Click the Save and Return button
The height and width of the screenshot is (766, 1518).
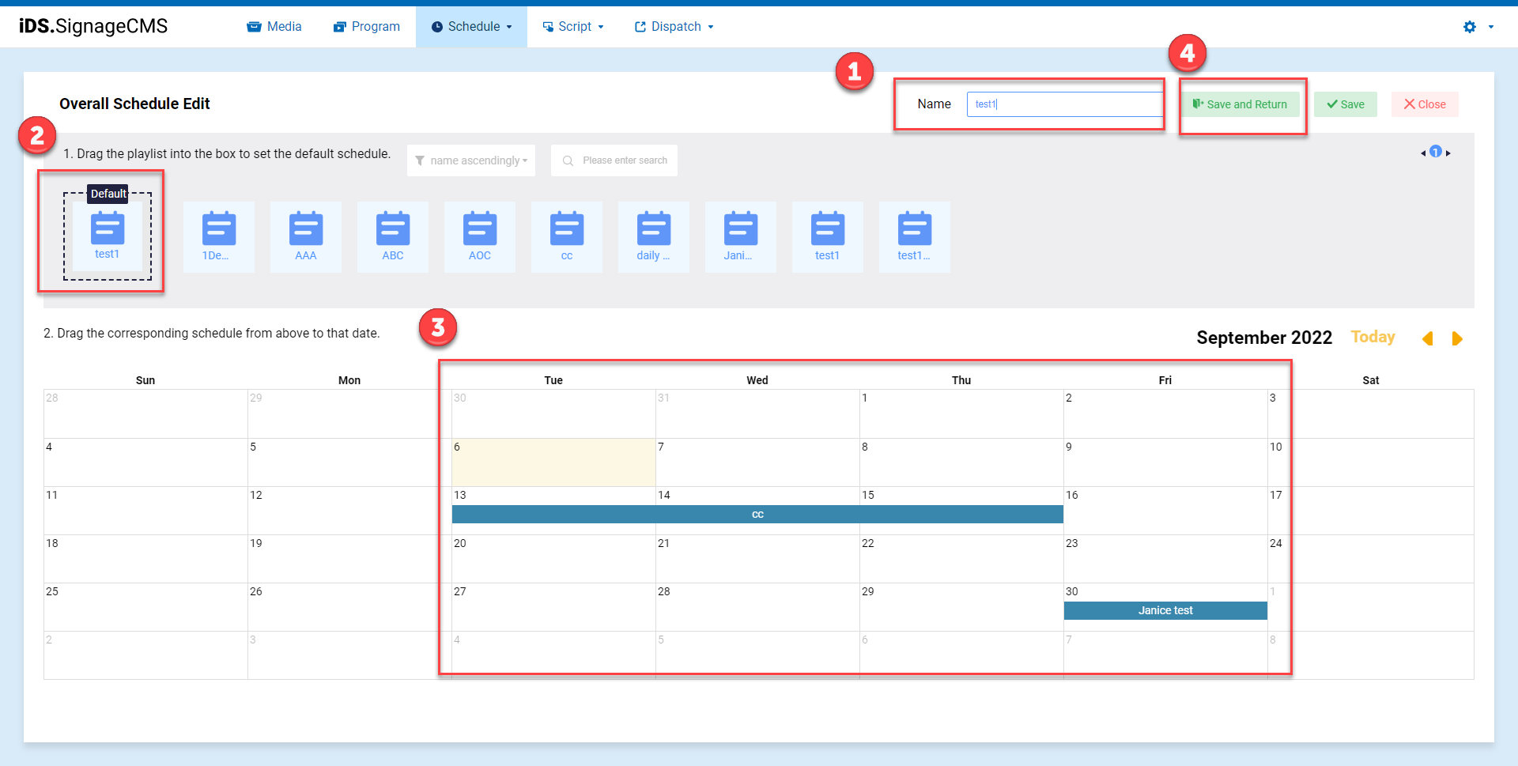pyautogui.click(x=1240, y=104)
